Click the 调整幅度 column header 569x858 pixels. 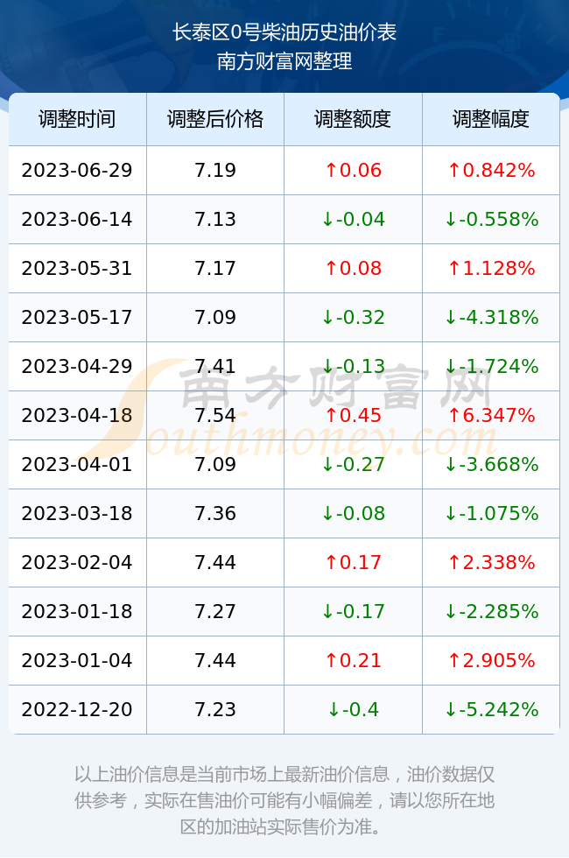tap(491, 119)
